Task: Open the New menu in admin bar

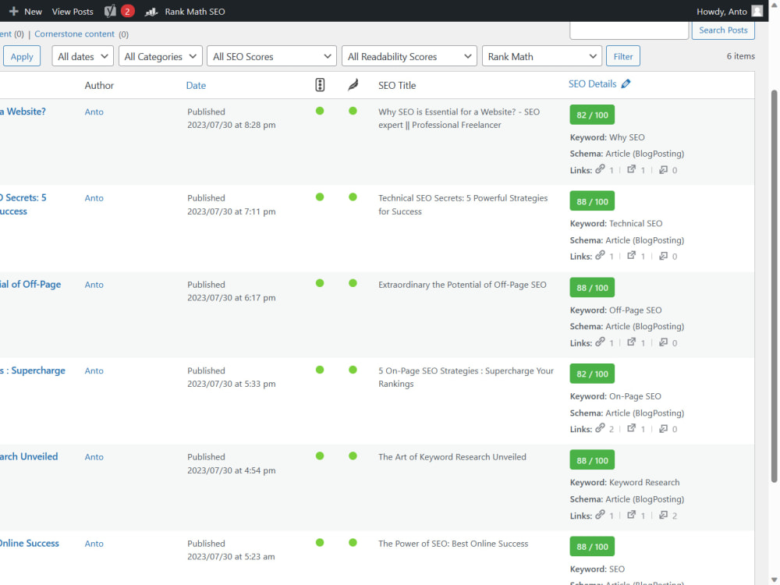Action: [26, 11]
